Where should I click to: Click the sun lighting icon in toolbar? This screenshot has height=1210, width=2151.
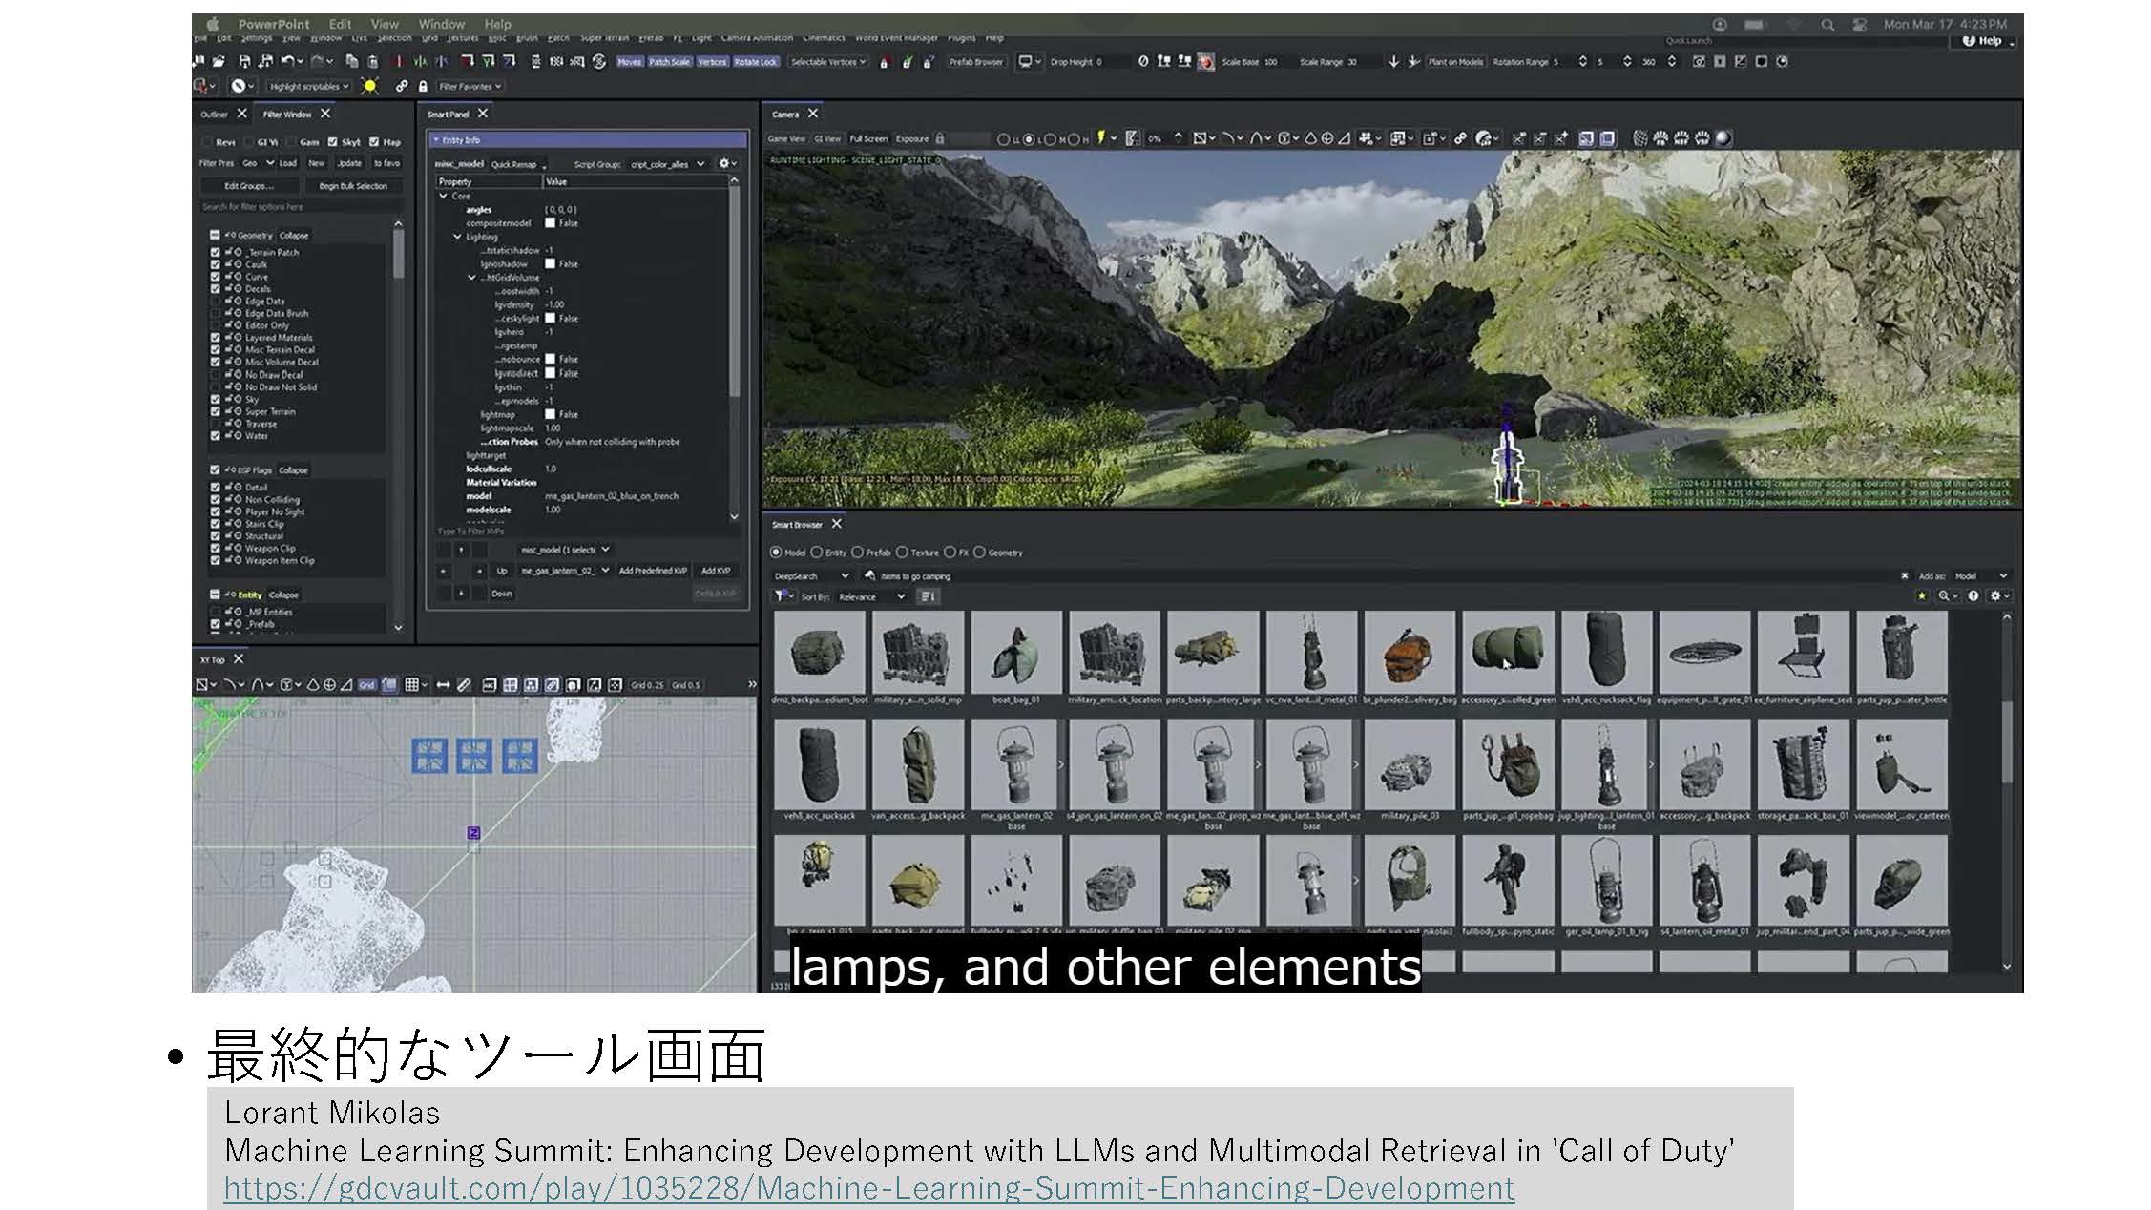(x=369, y=86)
